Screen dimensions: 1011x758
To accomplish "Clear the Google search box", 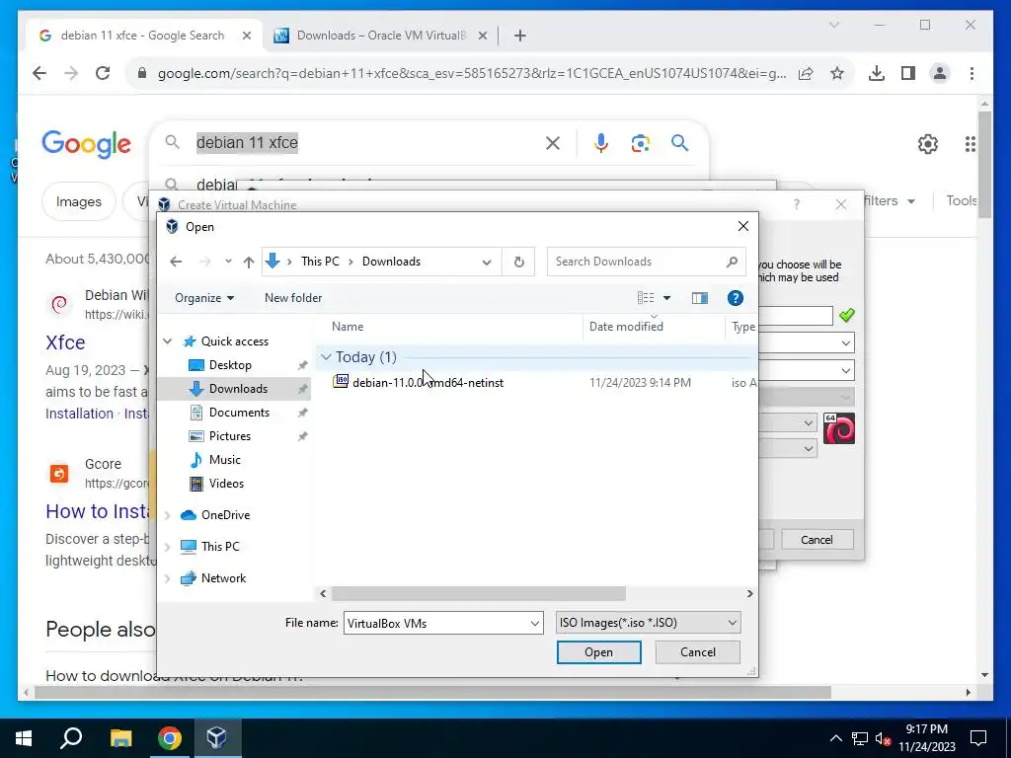I will 553,143.
